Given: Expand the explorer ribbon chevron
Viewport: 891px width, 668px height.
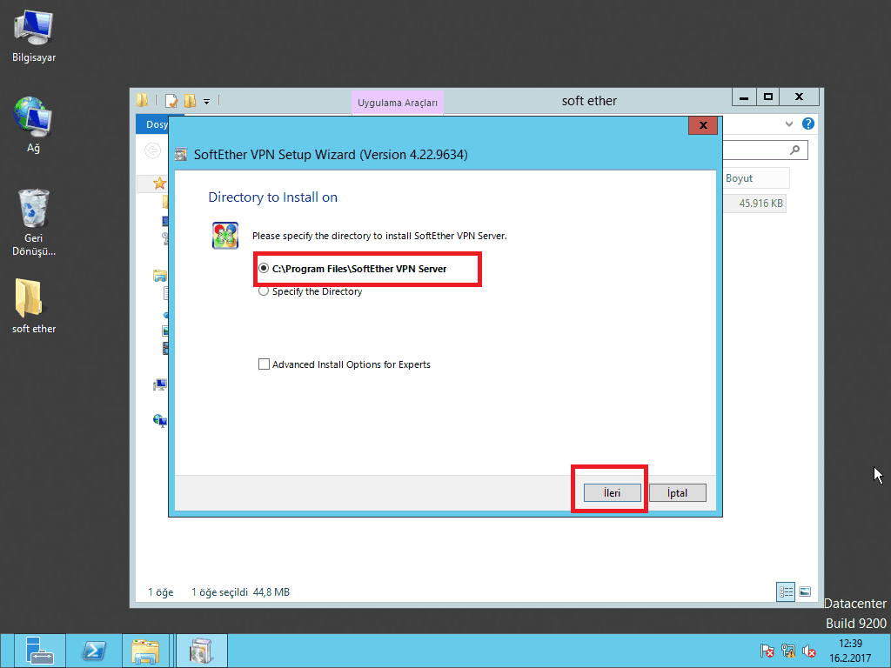Looking at the screenshot, I should [x=788, y=124].
